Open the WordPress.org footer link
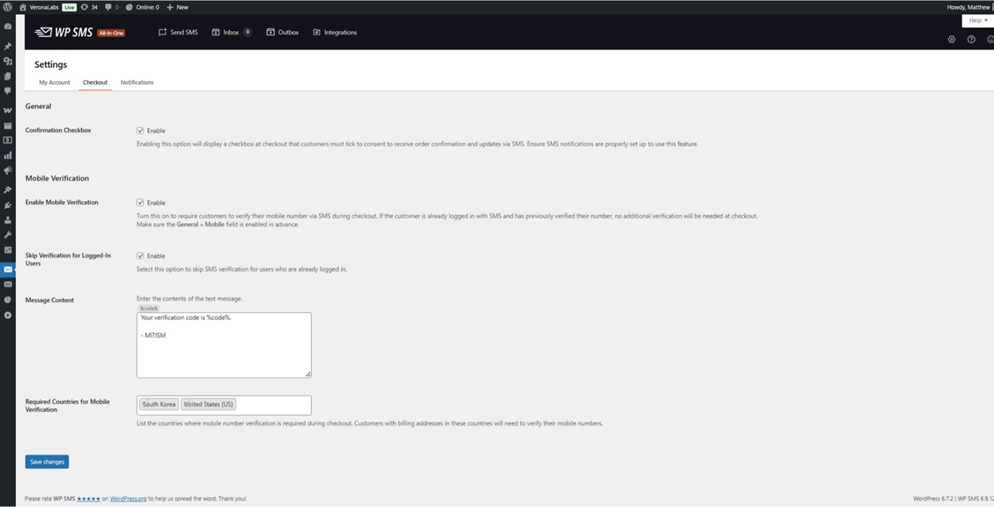Image resolution: width=994 pixels, height=507 pixels. click(x=128, y=499)
